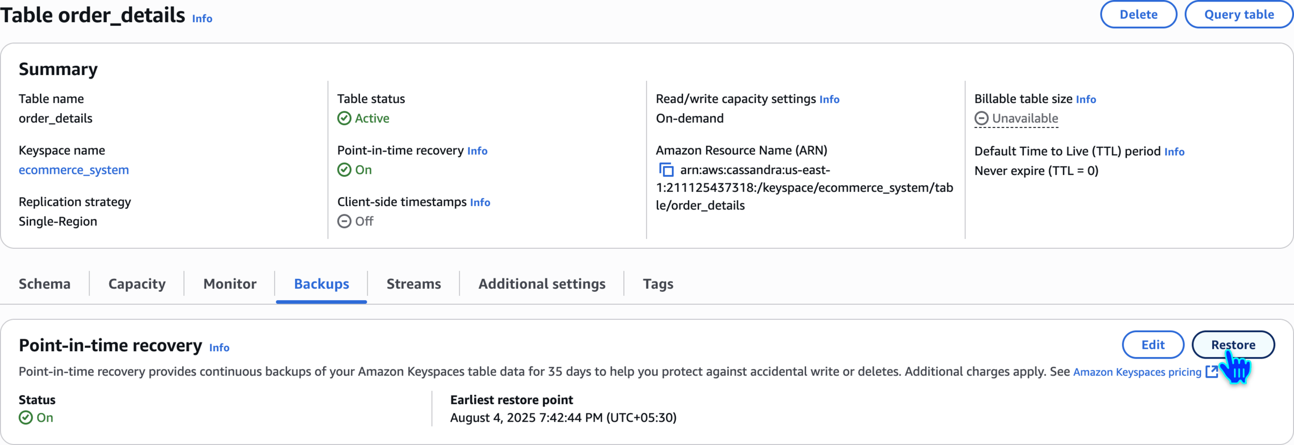Viewport: 1294px width, 445px height.
Task: Click Info next to Table order_details title
Action: click(202, 19)
